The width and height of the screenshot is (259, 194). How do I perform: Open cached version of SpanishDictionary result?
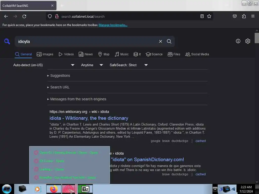(x=201, y=174)
